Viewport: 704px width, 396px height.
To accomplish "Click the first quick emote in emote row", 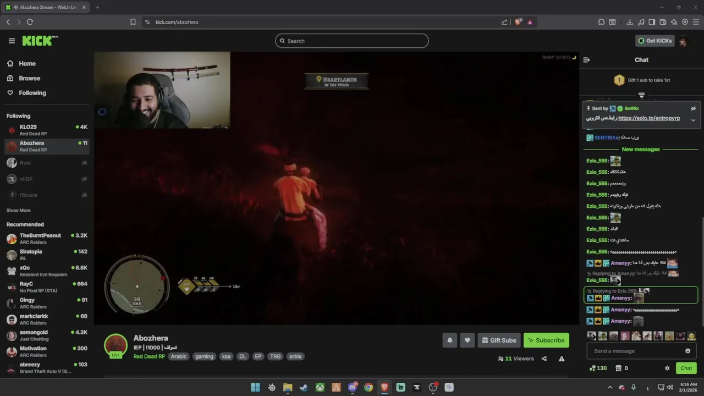I will 592,336.
